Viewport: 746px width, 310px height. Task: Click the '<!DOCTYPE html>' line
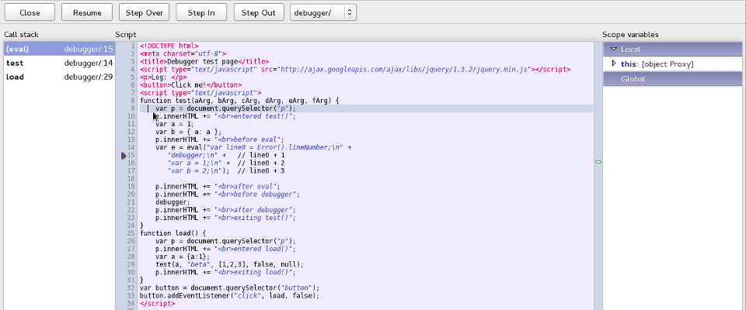click(x=169, y=46)
